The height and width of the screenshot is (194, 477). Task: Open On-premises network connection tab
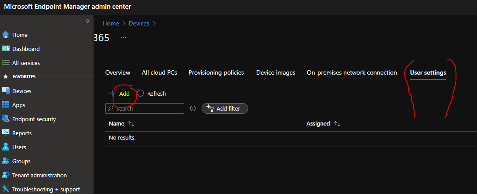click(x=352, y=72)
